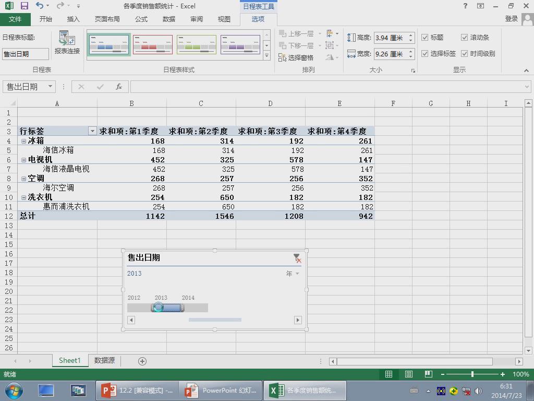The height and width of the screenshot is (401, 534).
Task: Click the timeline horizontal scroll thumb
Action: [215, 320]
